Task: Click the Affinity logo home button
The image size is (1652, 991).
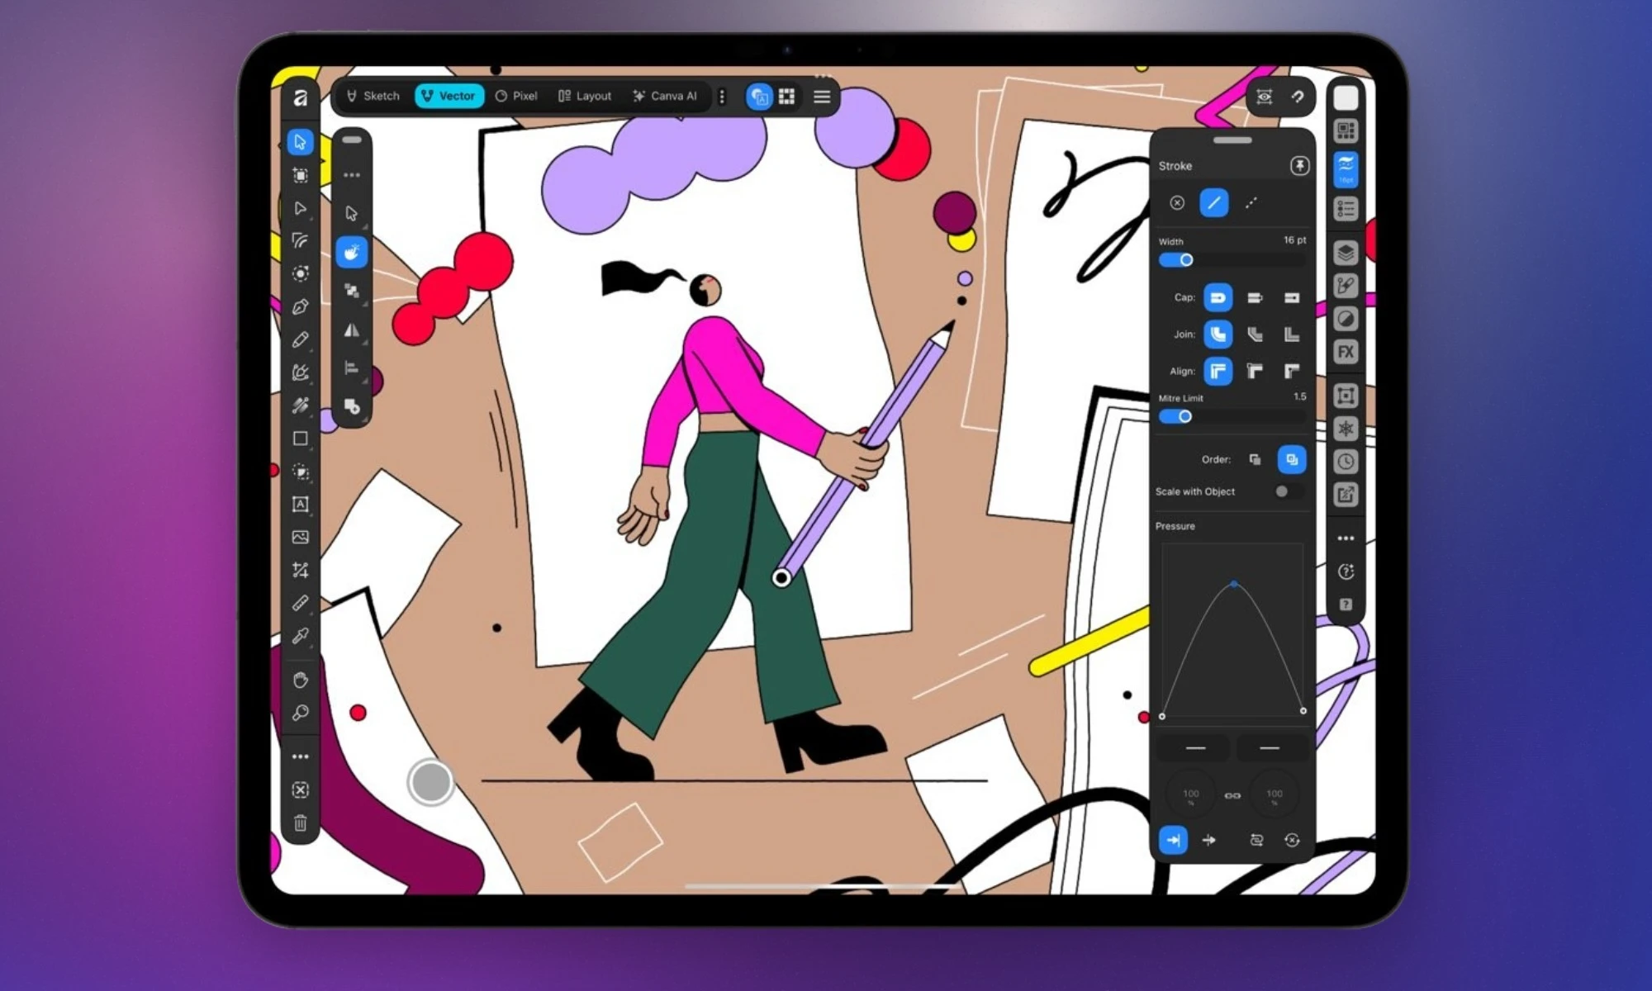Action: point(301,97)
